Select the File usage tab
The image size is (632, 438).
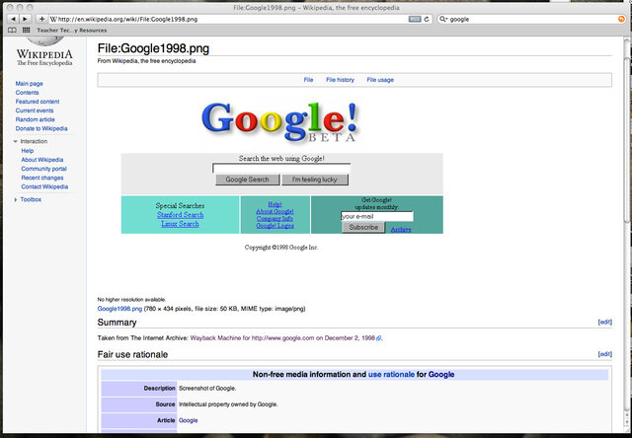380,80
